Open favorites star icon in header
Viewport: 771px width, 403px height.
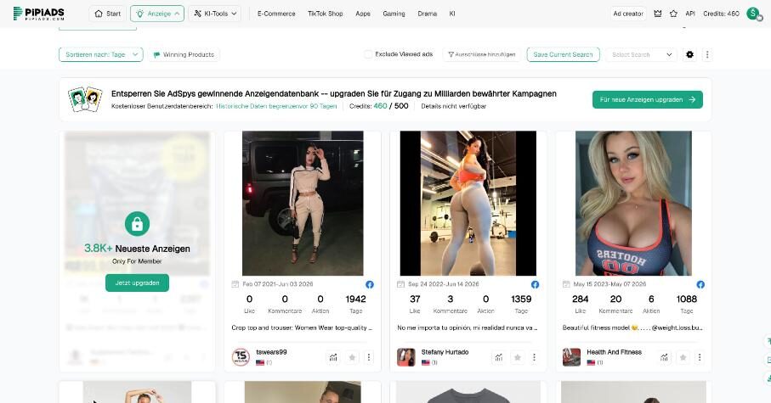(x=673, y=14)
